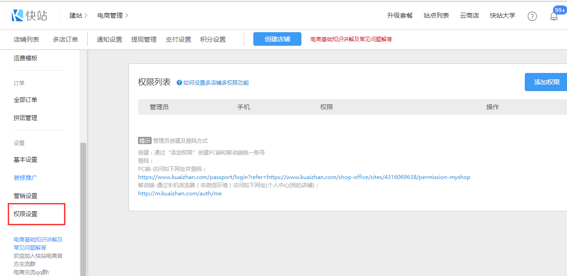The image size is (567, 276).
Task: Open 通知设置 in the toolbar
Action: pyautogui.click(x=109, y=39)
